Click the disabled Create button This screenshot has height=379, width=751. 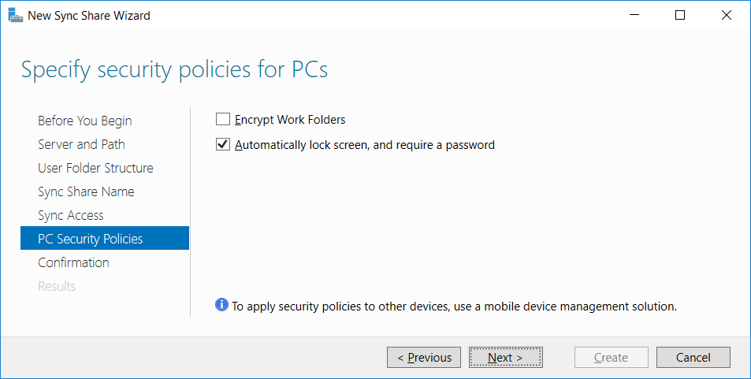pos(612,358)
